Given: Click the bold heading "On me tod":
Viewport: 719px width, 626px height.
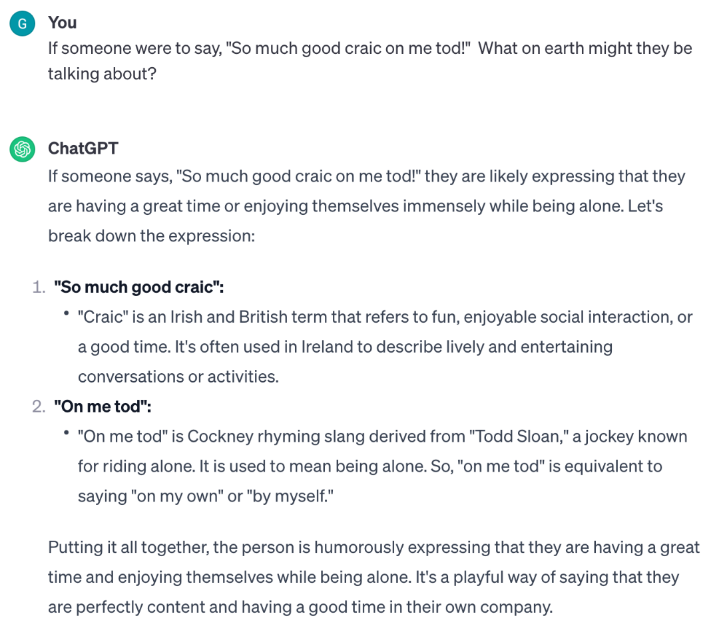Looking at the screenshot, I should click(x=103, y=406).
